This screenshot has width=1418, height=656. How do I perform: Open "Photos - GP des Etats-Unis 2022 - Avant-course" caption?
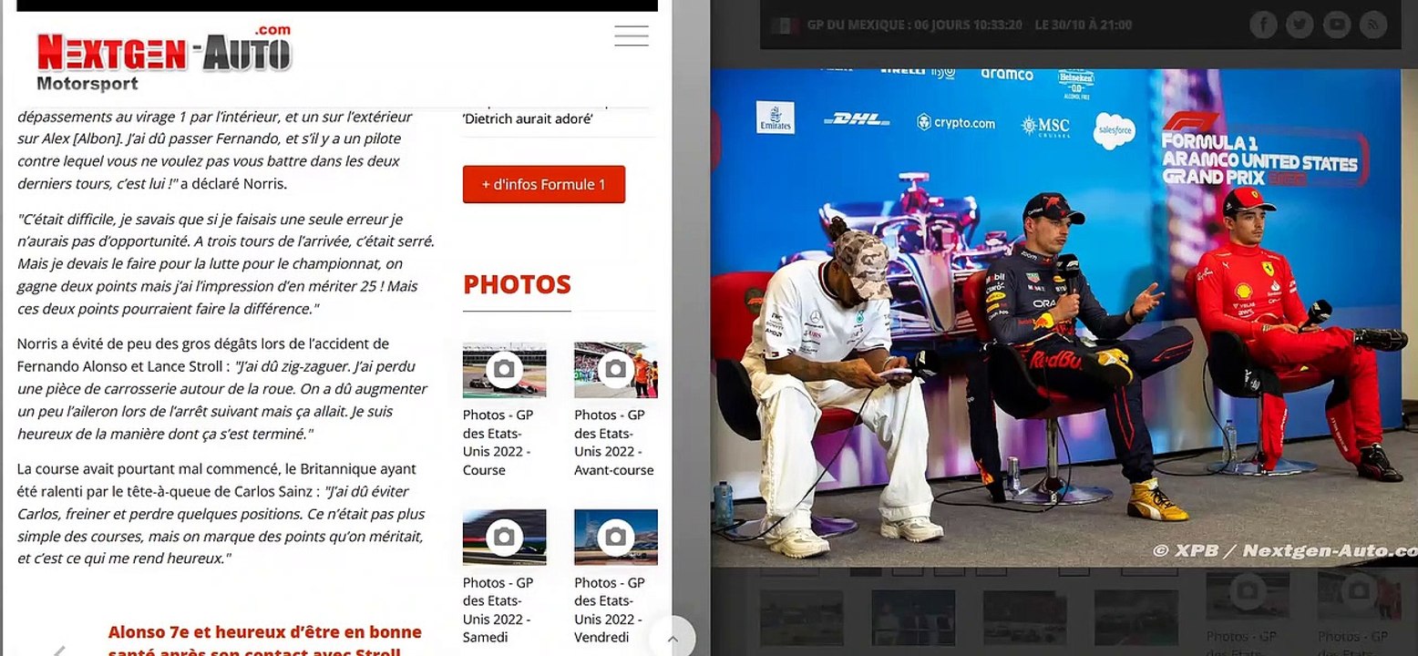(x=614, y=443)
